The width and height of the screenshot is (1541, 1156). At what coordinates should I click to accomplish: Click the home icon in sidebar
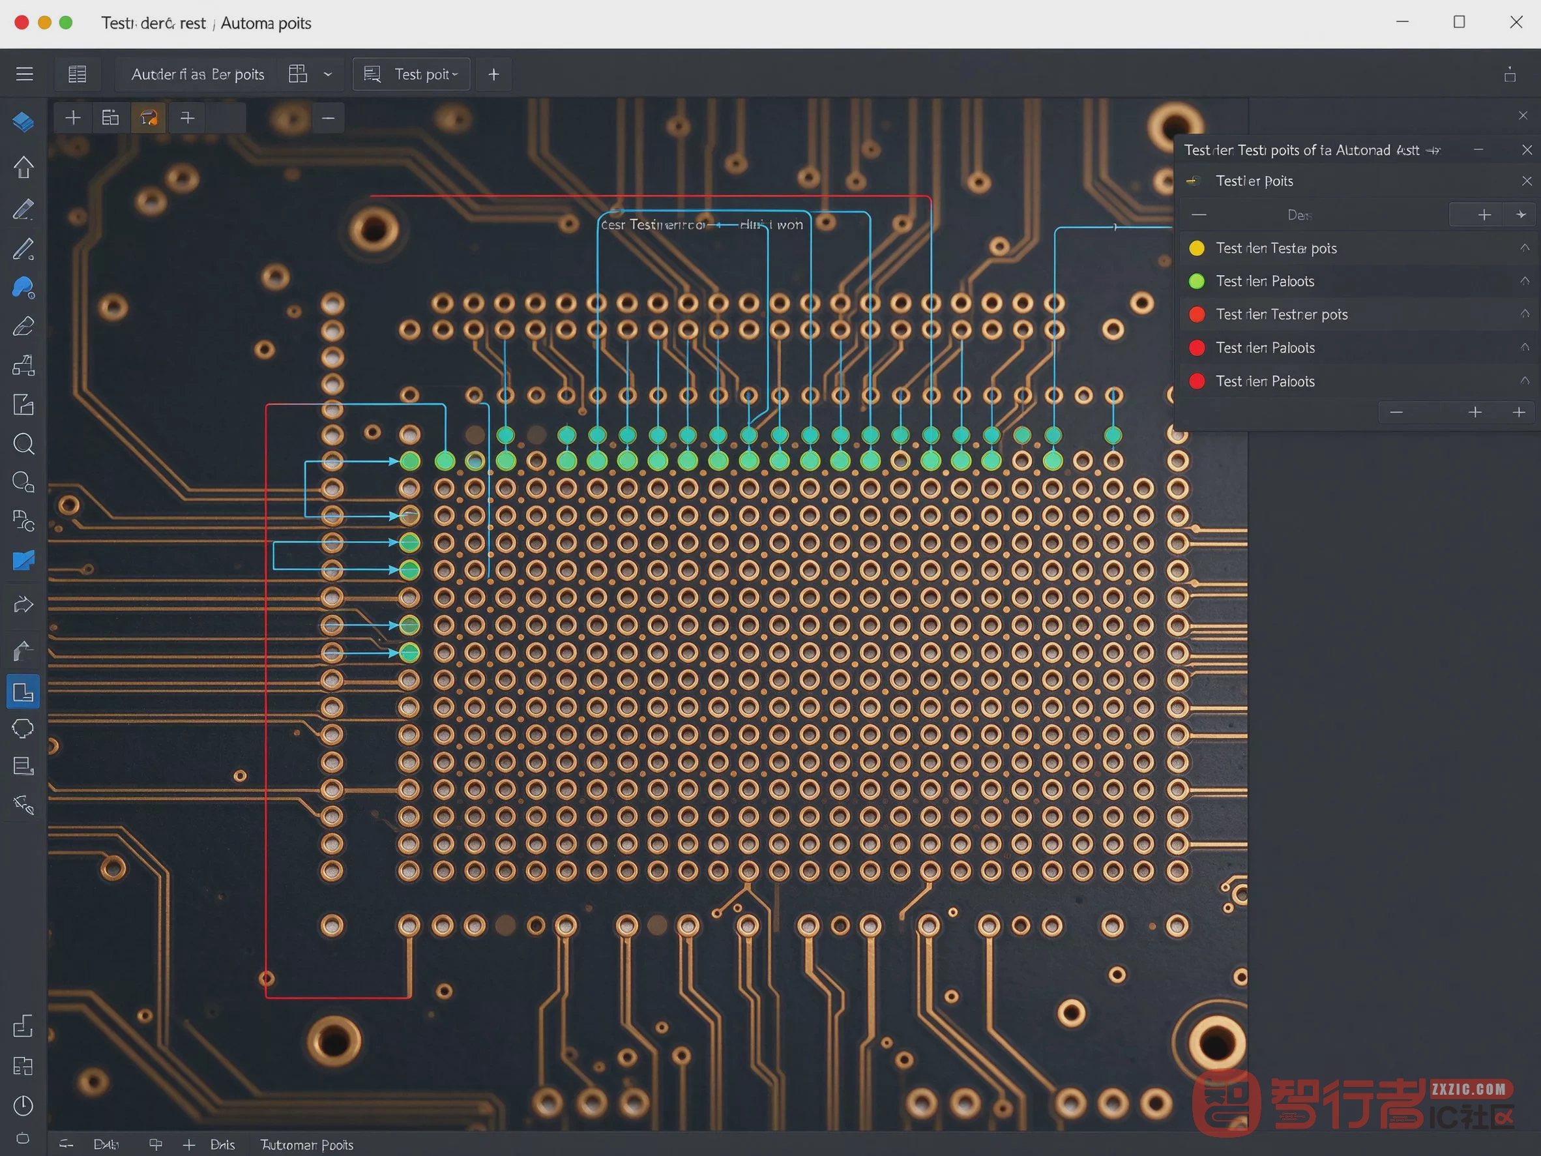(x=23, y=167)
